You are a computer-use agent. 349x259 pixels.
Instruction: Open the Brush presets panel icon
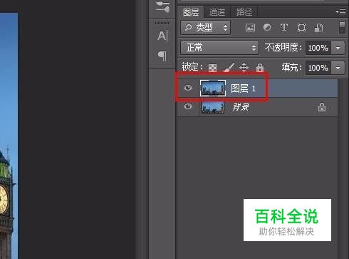(x=163, y=6)
